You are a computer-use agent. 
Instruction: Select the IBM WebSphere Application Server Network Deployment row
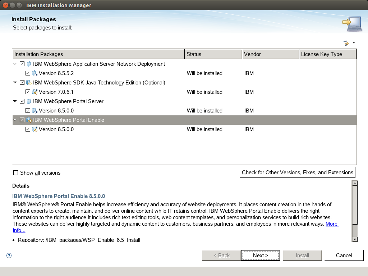click(184, 64)
